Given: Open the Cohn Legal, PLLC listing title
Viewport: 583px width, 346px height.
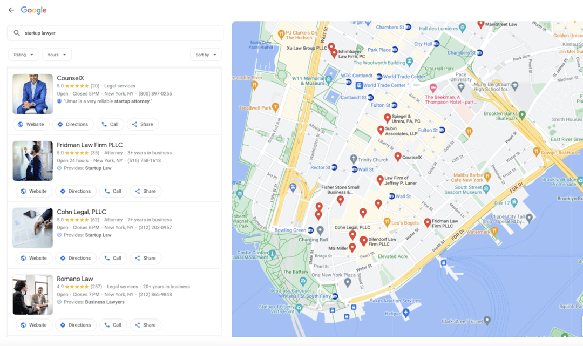Looking at the screenshot, I should click(82, 212).
